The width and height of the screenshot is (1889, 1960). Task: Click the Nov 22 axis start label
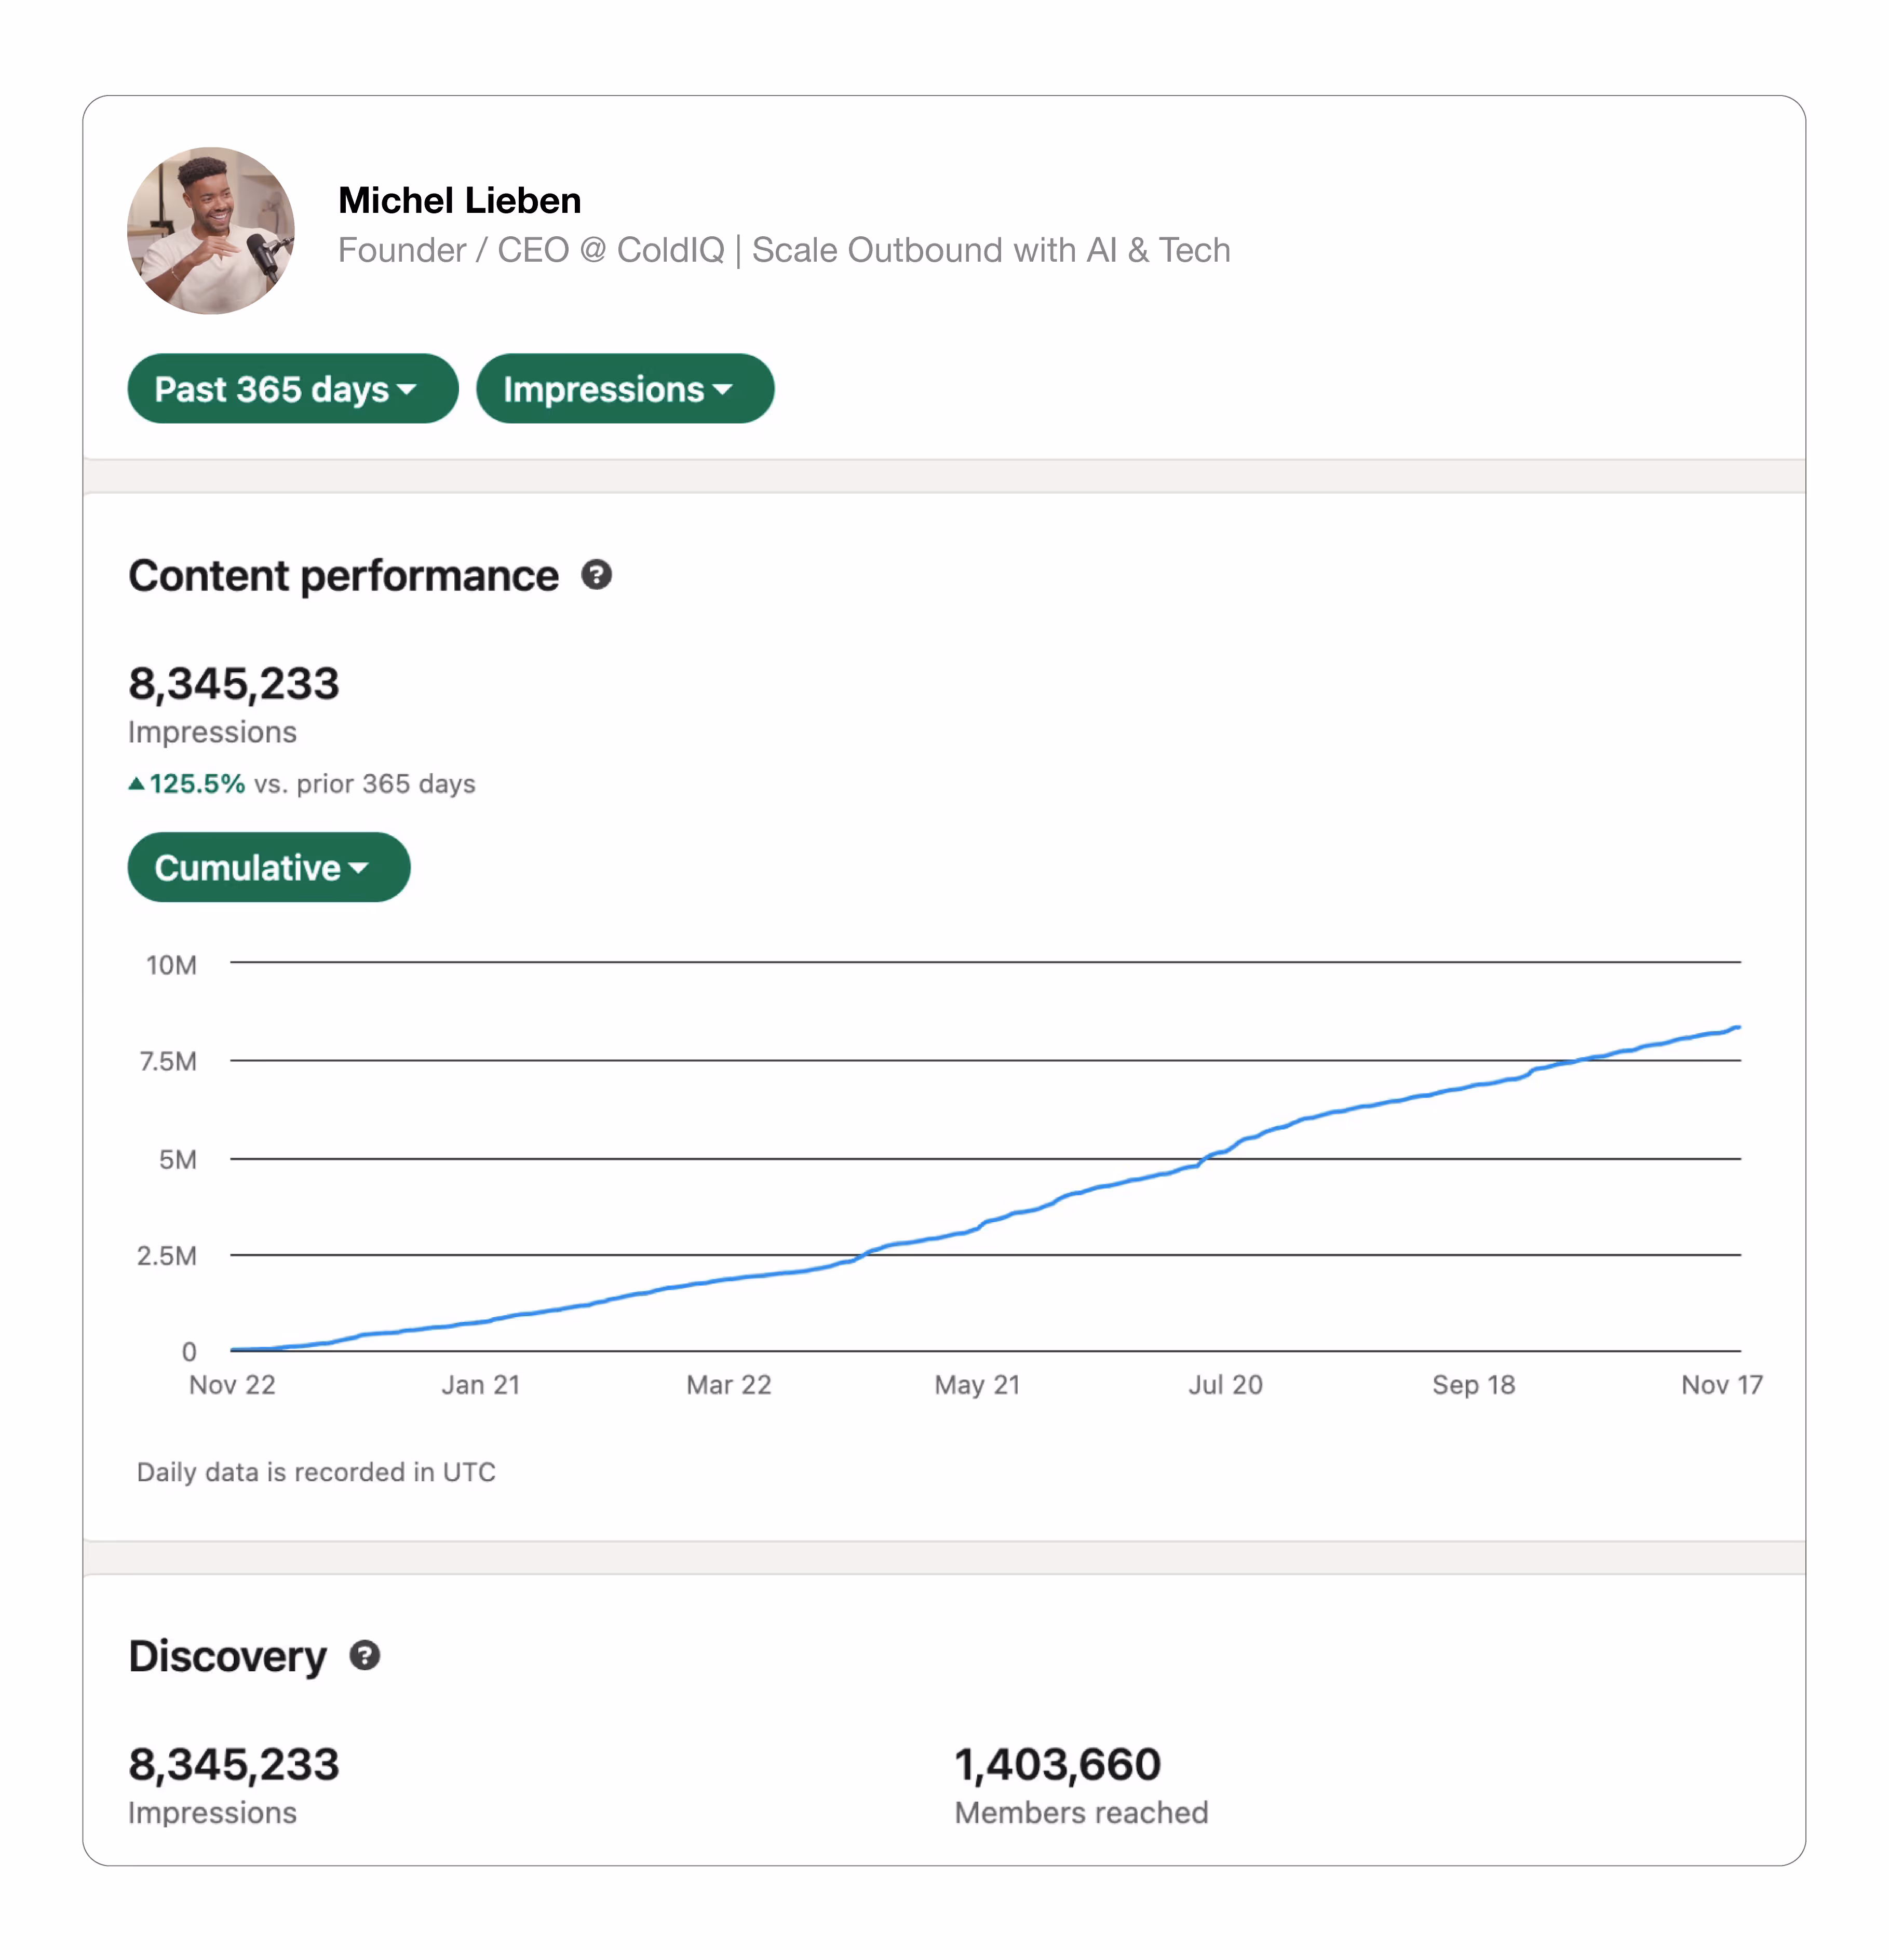click(x=232, y=1385)
